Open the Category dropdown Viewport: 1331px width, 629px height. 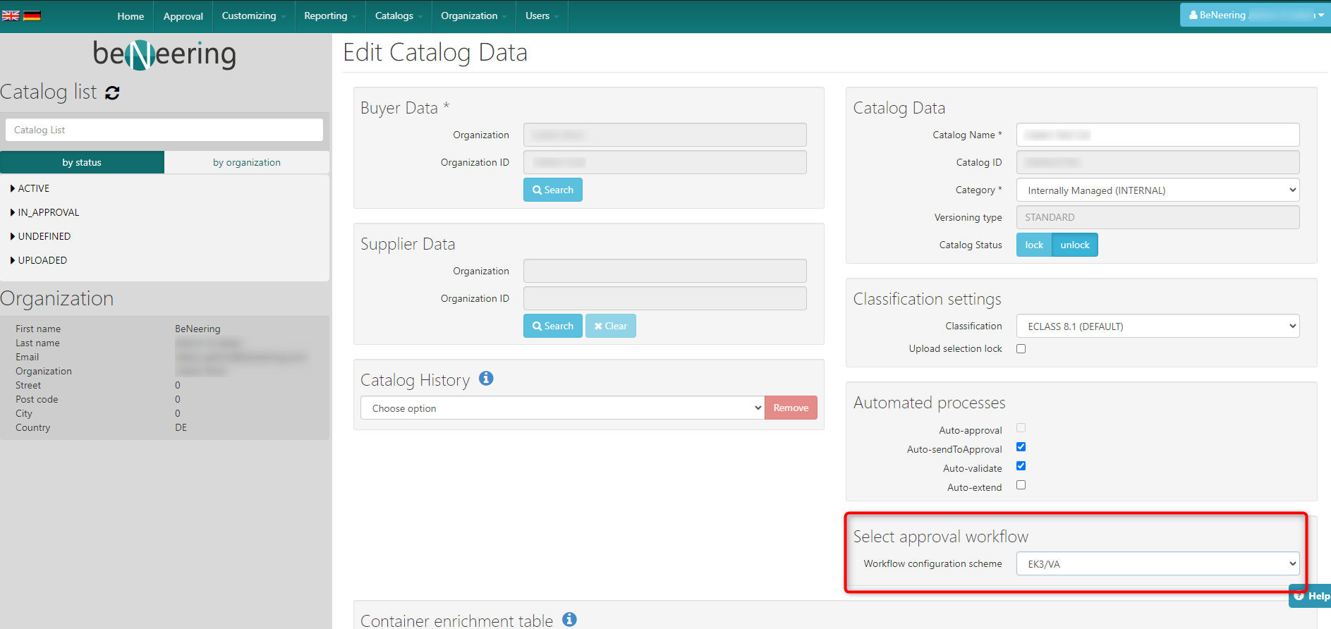[1157, 190]
